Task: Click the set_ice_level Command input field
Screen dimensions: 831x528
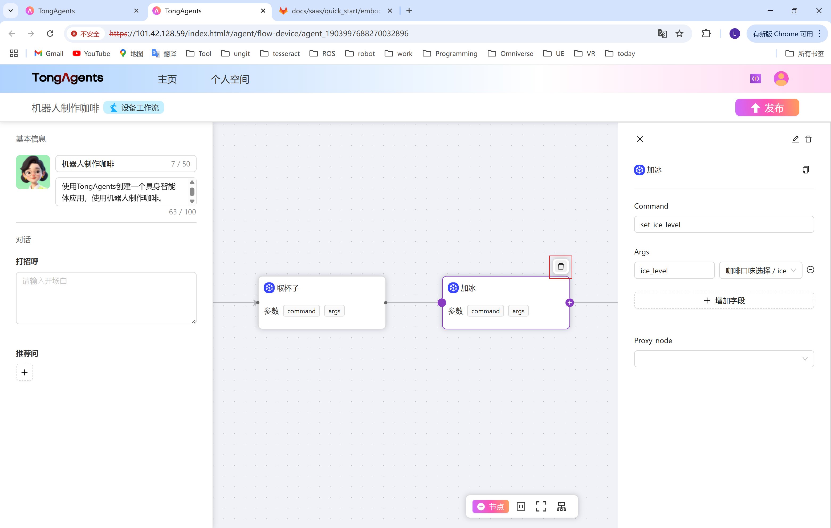Action: (x=724, y=225)
